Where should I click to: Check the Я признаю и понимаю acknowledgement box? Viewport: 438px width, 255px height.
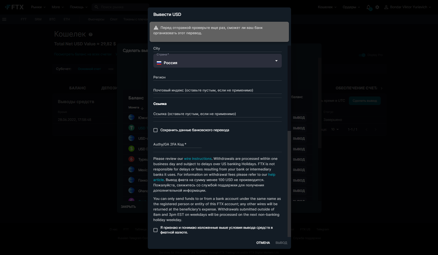(x=155, y=230)
